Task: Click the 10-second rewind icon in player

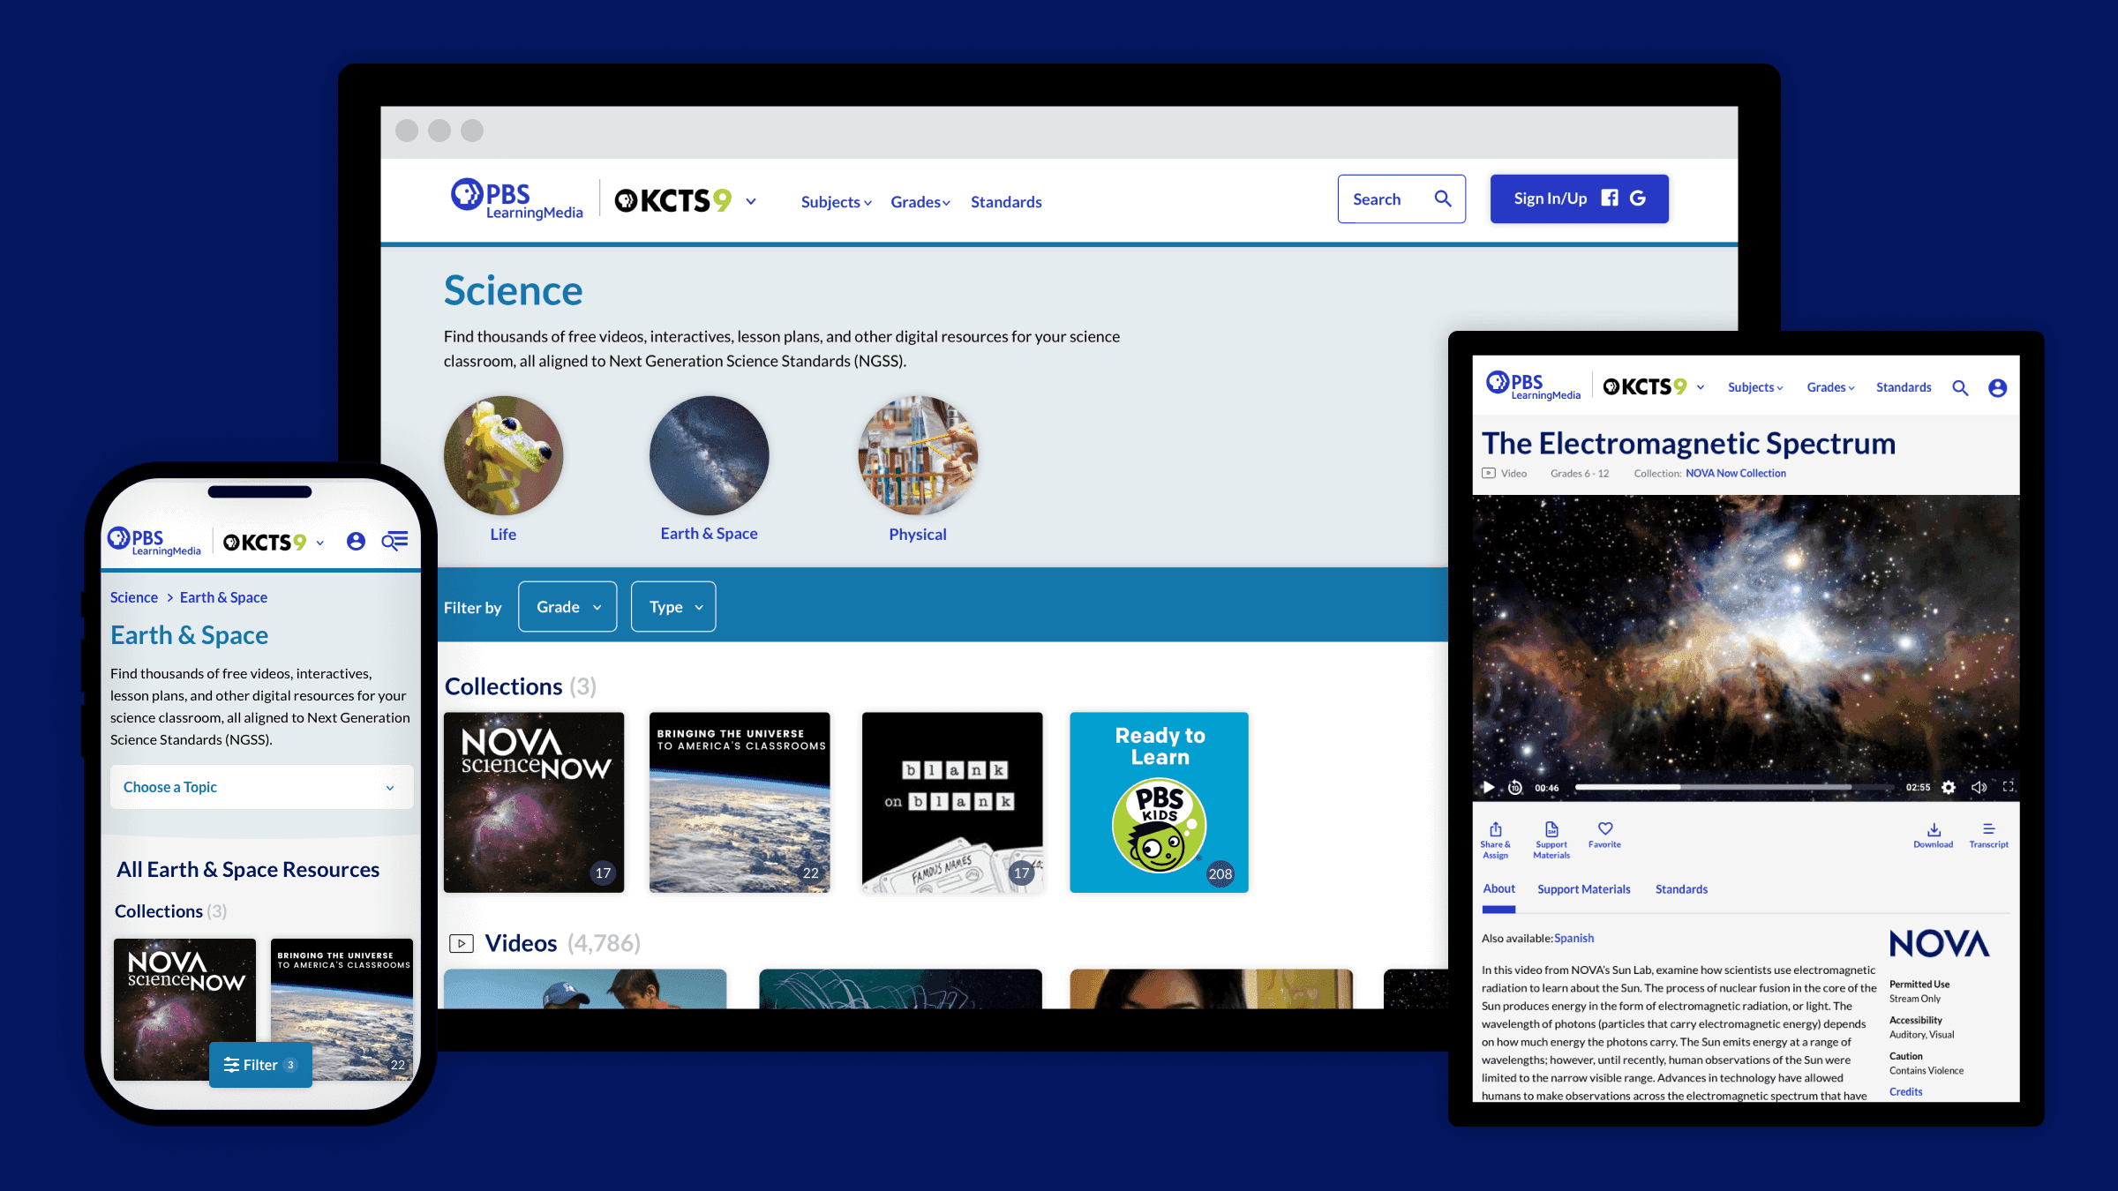Action: [1515, 787]
